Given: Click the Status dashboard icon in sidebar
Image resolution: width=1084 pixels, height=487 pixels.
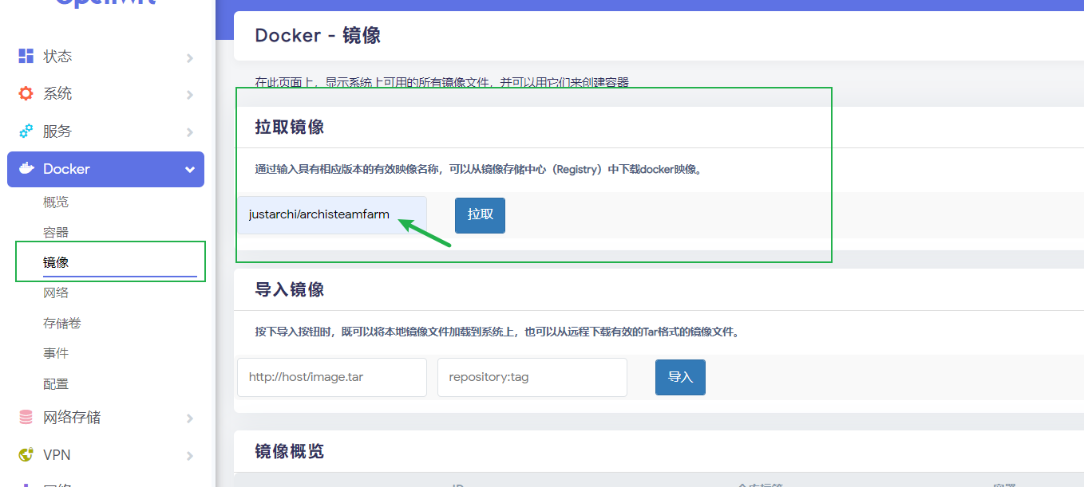Looking at the screenshot, I should (26, 57).
